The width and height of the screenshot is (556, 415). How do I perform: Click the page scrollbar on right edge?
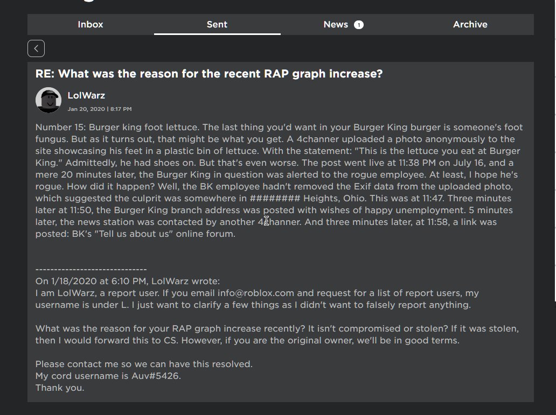pyautogui.click(x=555, y=151)
